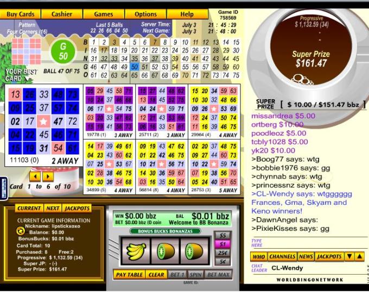Select best card 11103
The height and width of the screenshot is (292, 369).
43,125
